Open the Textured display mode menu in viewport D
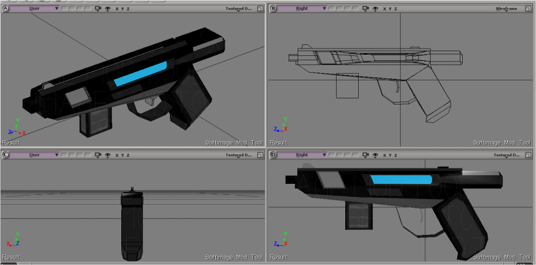This screenshot has width=536, height=265. click(506, 155)
